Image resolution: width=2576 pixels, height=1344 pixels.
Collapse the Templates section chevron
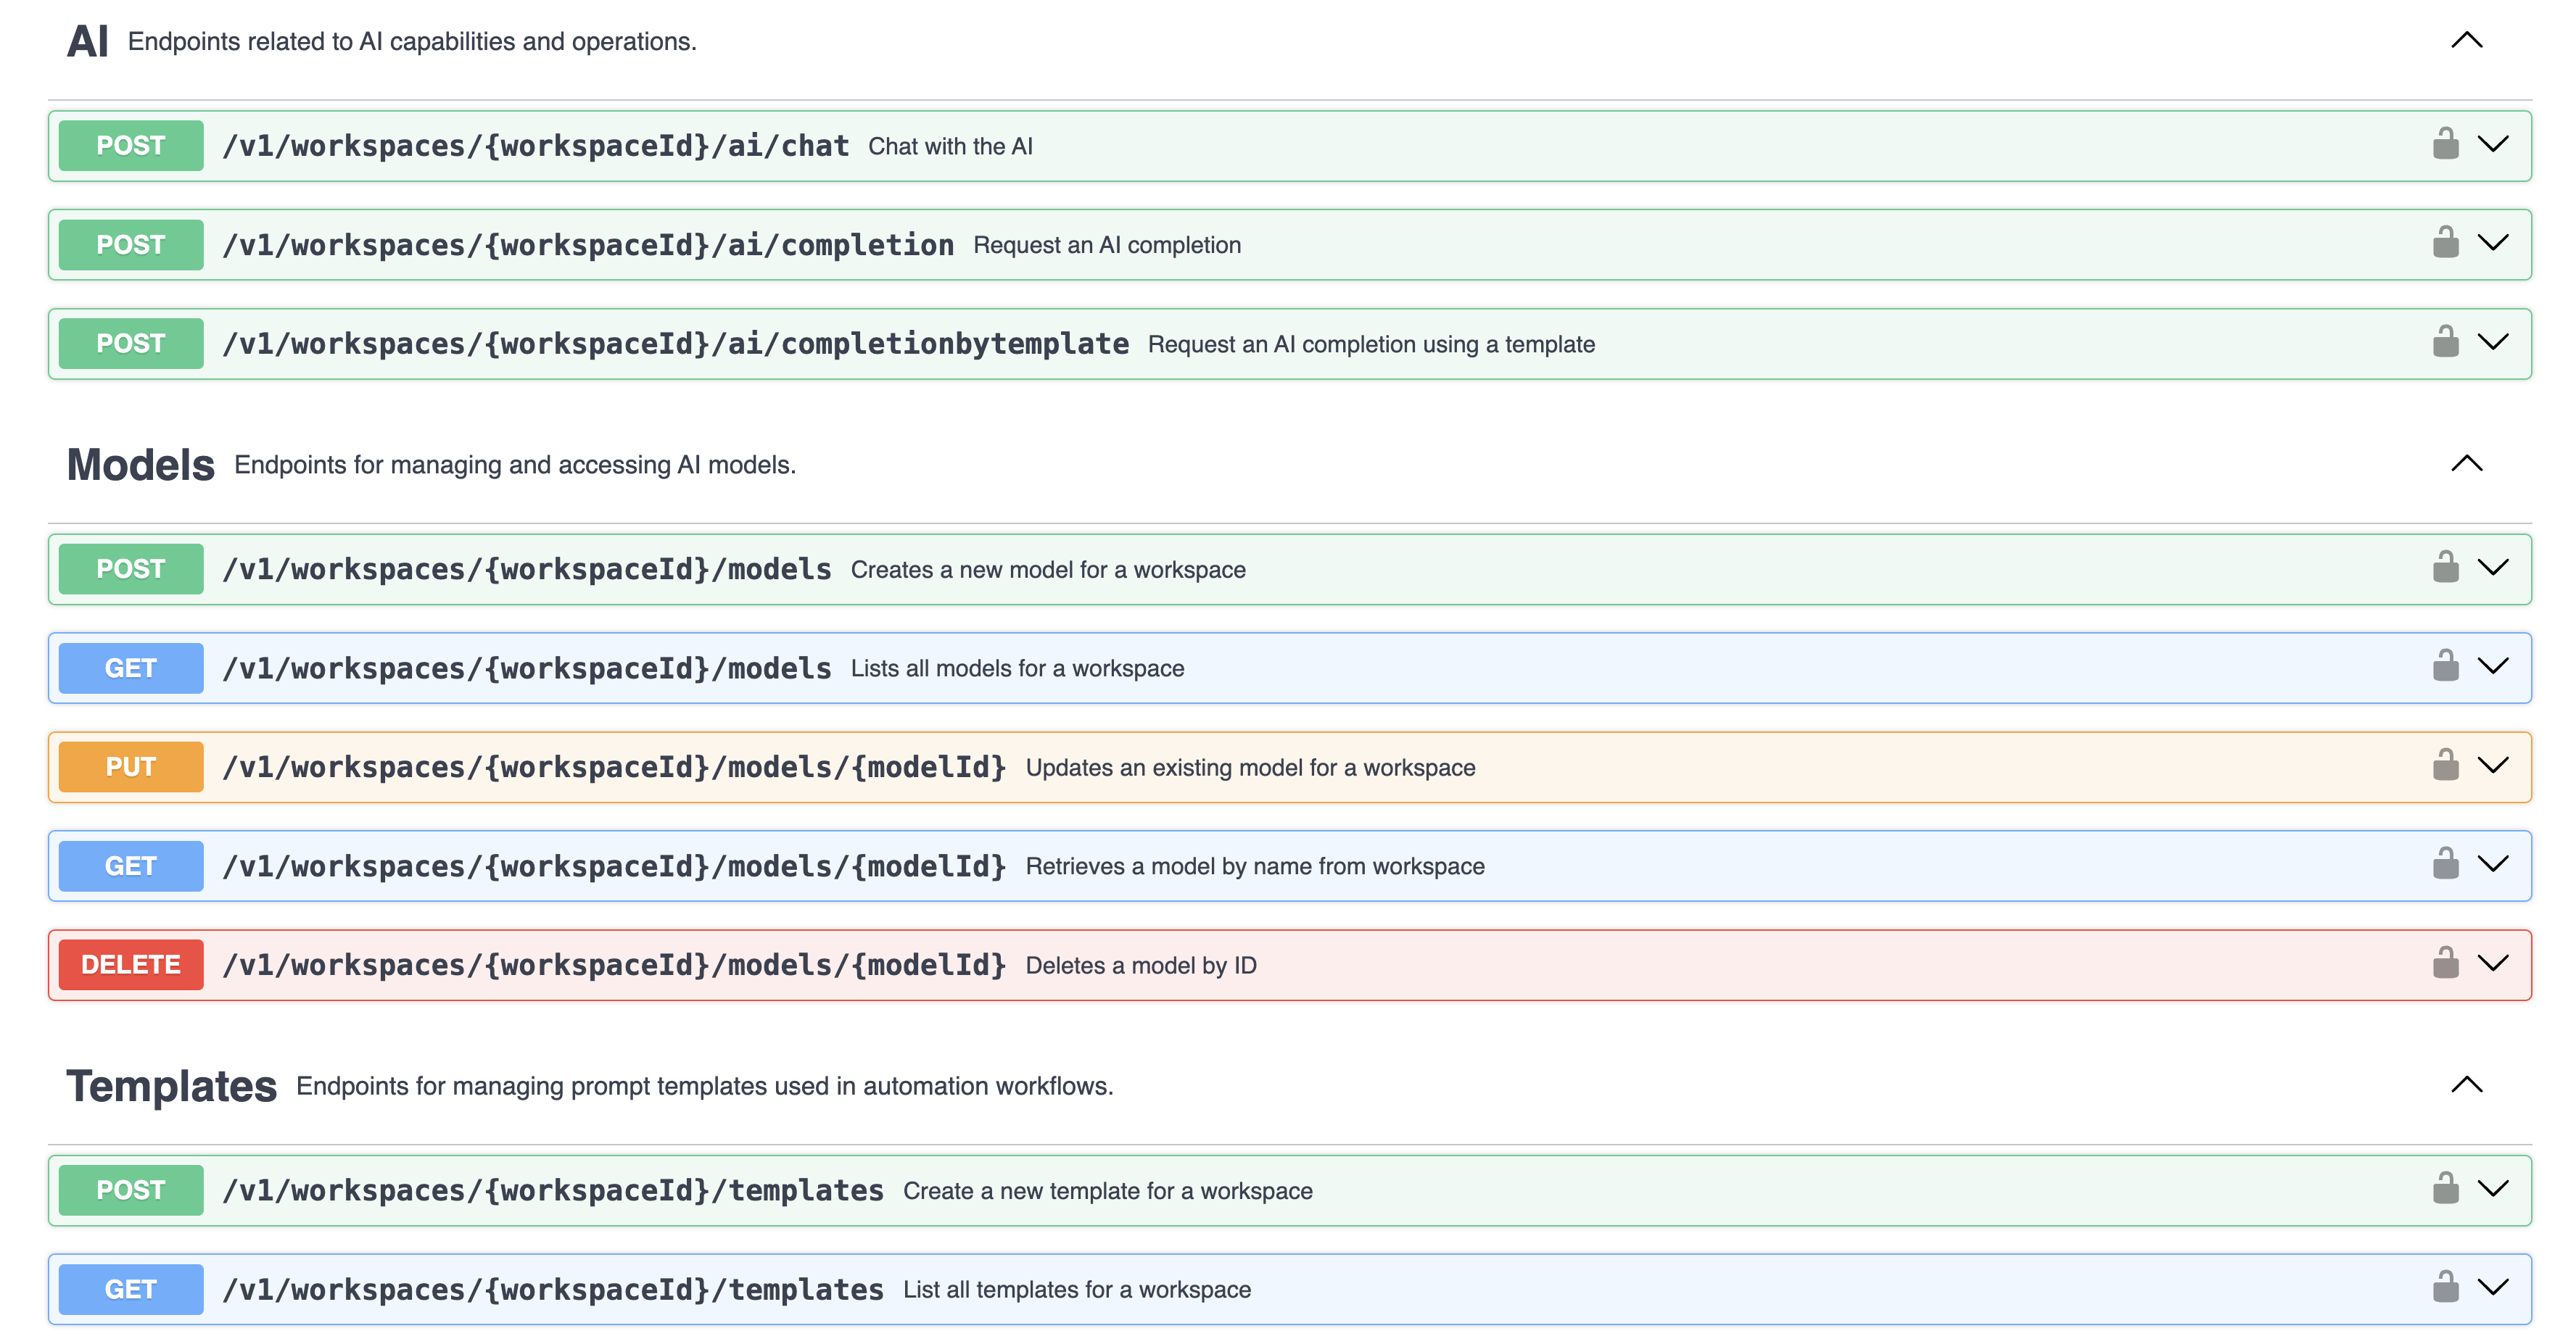click(2466, 1085)
